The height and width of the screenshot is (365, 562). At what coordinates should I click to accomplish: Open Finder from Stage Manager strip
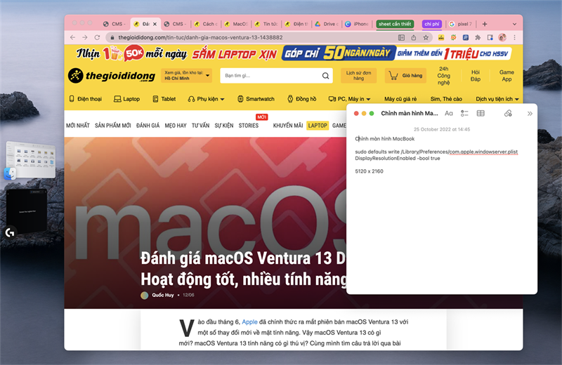[x=31, y=160]
